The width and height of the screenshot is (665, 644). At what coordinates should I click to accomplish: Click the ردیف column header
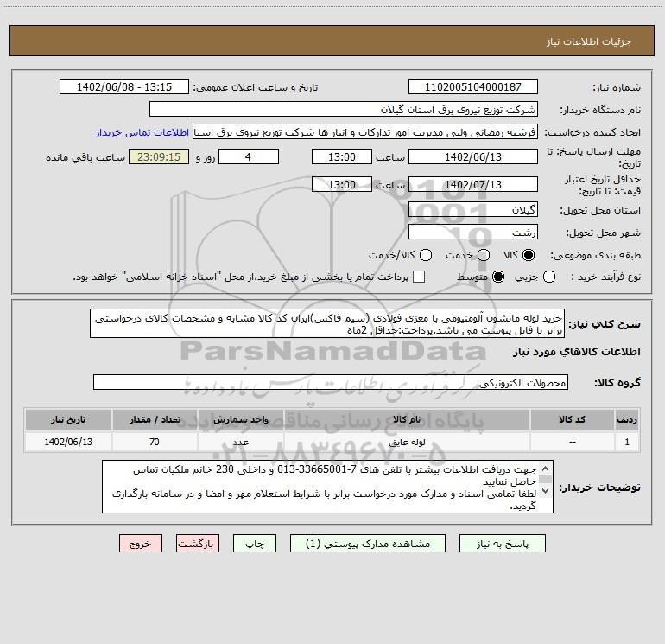627,420
